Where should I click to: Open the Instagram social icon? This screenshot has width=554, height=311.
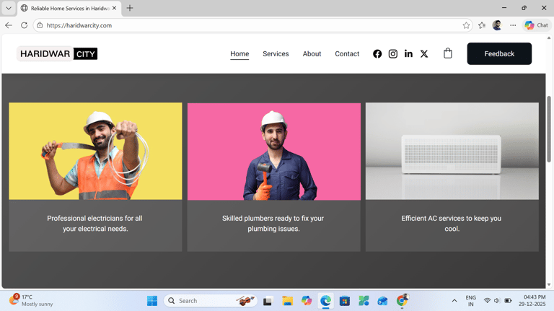[x=392, y=53]
